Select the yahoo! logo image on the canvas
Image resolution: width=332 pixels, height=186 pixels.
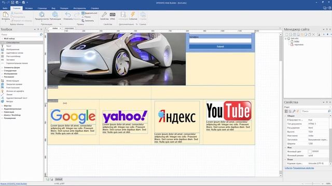125,117
